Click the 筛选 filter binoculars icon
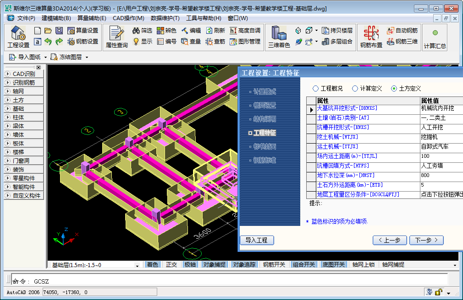 click(x=136, y=31)
